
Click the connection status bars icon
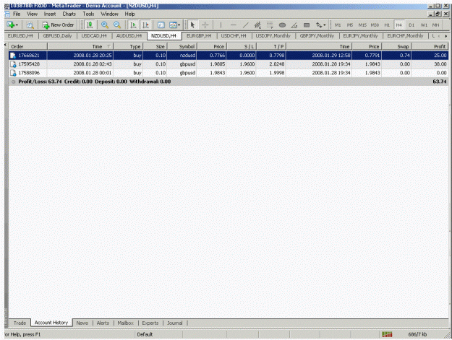387,334
